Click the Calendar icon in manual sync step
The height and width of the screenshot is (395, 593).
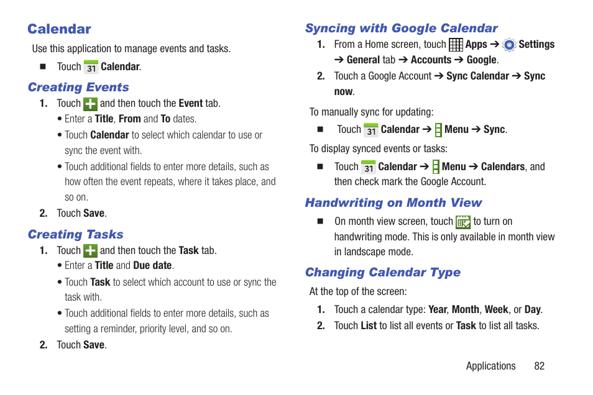(371, 130)
